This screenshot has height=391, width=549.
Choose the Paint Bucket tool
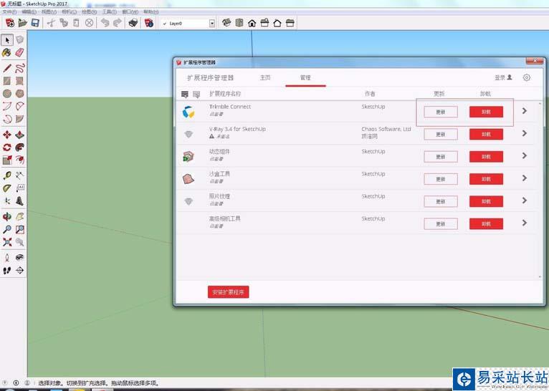pos(7,52)
